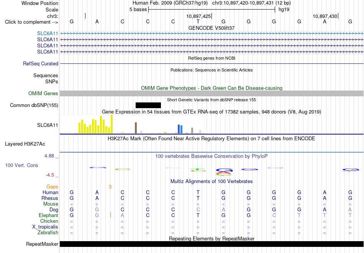Viewport: 364px width, 253px height.
Task: Click the OMIM Gene Phenotypes title text
Action: pyautogui.click(x=212, y=88)
